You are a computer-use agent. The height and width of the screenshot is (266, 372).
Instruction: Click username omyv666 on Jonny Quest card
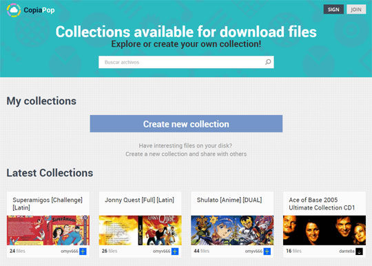coord(161,252)
